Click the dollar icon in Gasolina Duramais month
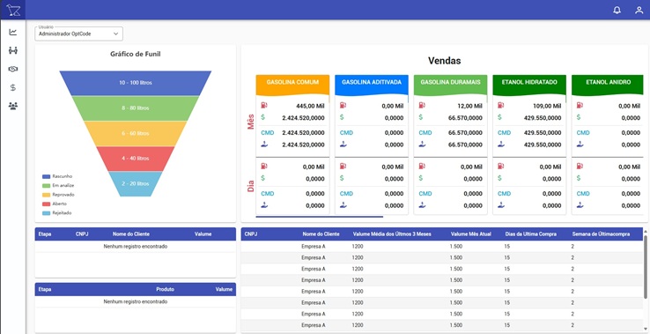The image size is (650, 334). pos(421,117)
